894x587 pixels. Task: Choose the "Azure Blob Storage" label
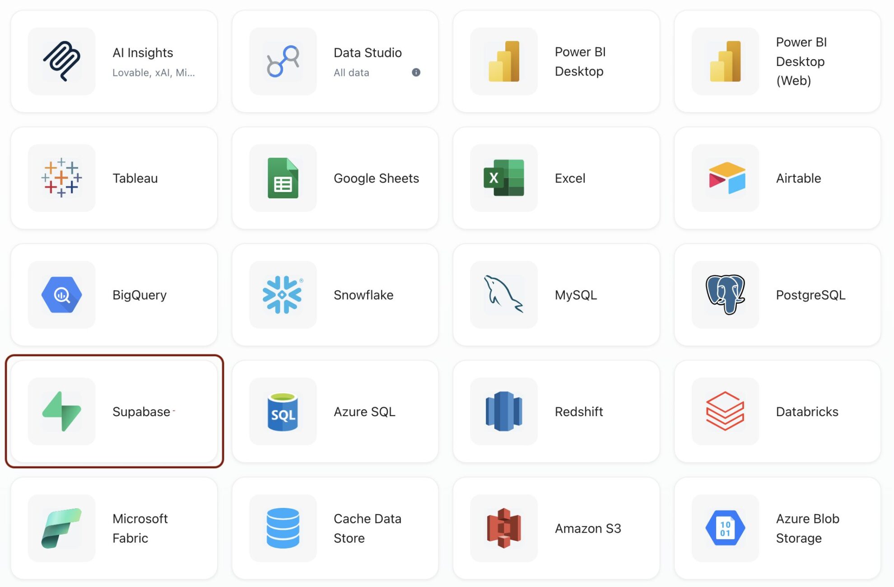click(x=808, y=528)
